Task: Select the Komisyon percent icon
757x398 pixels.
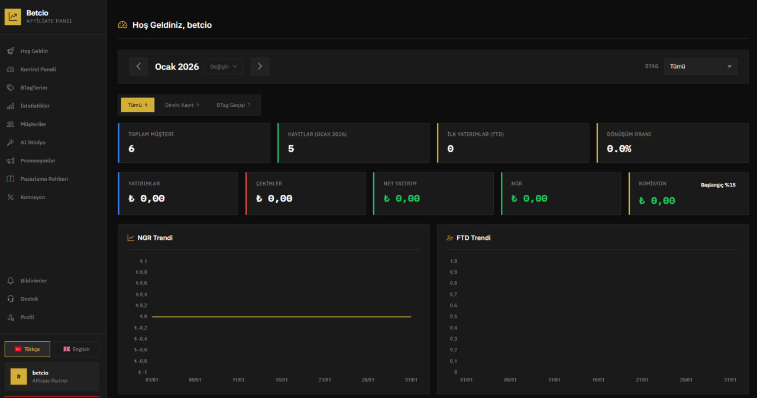Action: [x=9, y=197]
